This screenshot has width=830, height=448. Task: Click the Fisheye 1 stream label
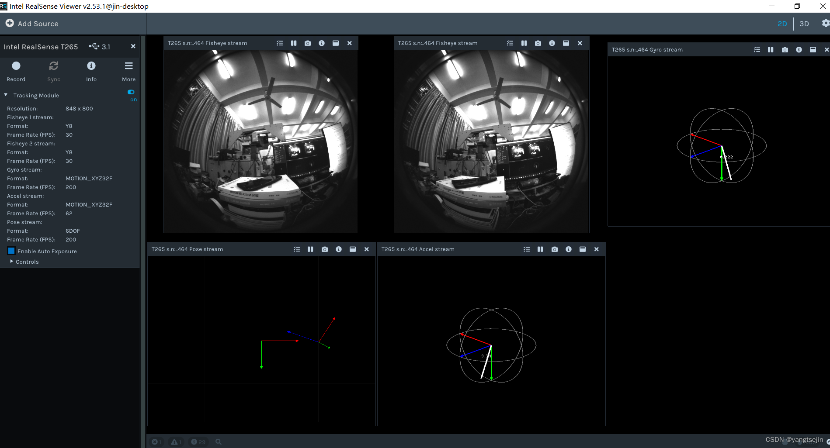click(x=30, y=117)
